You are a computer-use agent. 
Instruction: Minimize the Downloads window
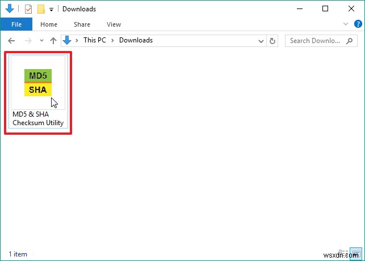click(x=300, y=9)
